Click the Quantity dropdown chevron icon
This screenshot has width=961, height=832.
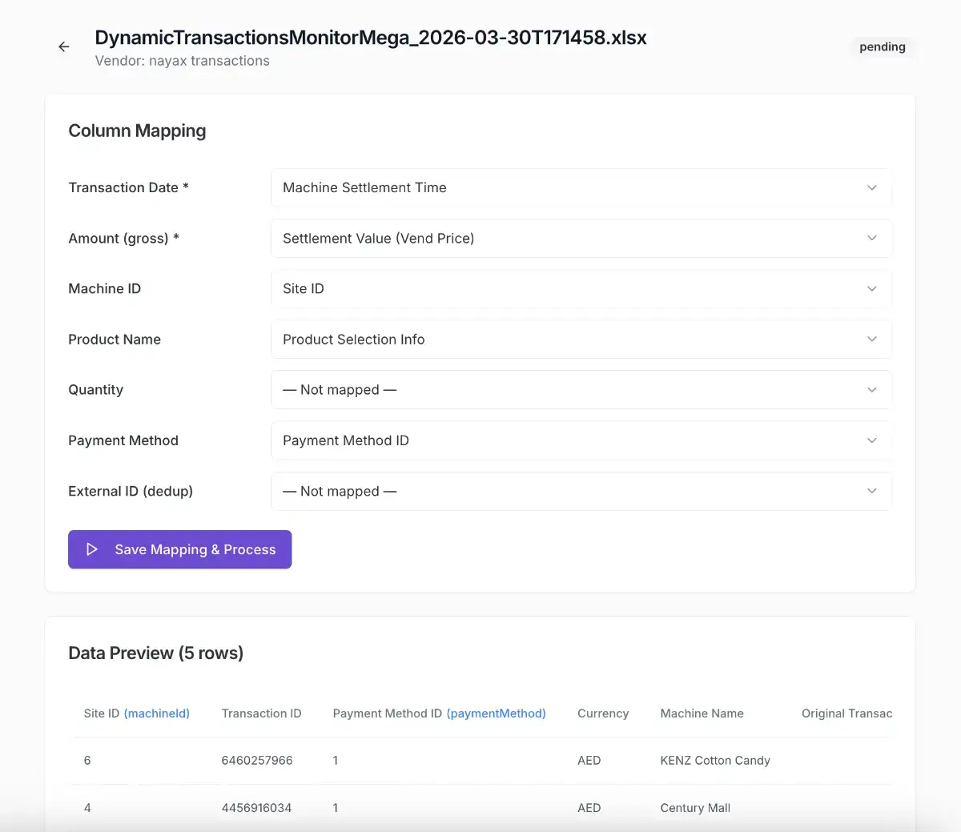[872, 390]
